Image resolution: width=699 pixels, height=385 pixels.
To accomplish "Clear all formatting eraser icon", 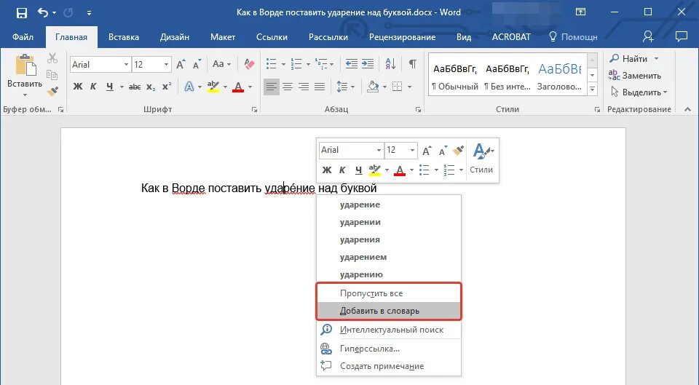I will click(x=249, y=65).
